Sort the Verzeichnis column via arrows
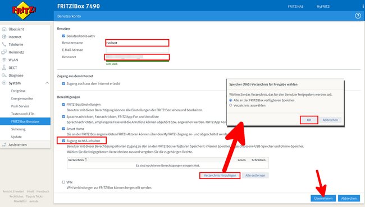Viewport: 365px width, 207px height. [x=86, y=159]
